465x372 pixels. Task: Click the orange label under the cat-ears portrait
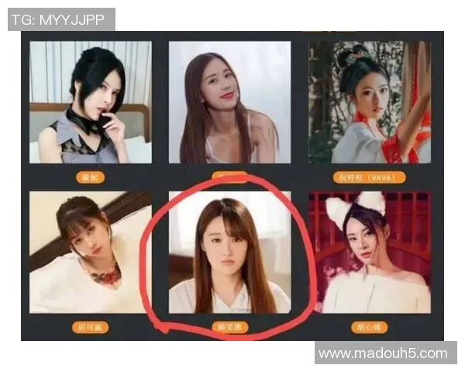coord(369,328)
